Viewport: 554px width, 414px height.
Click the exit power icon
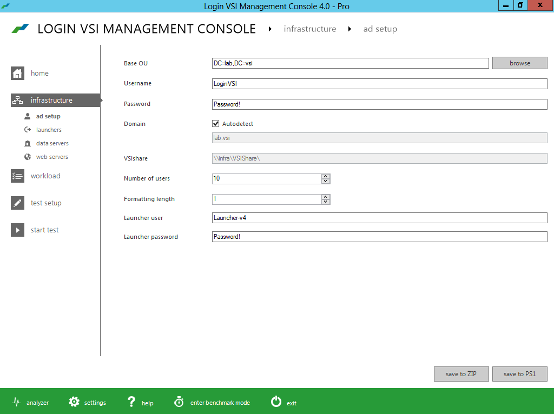tap(276, 402)
